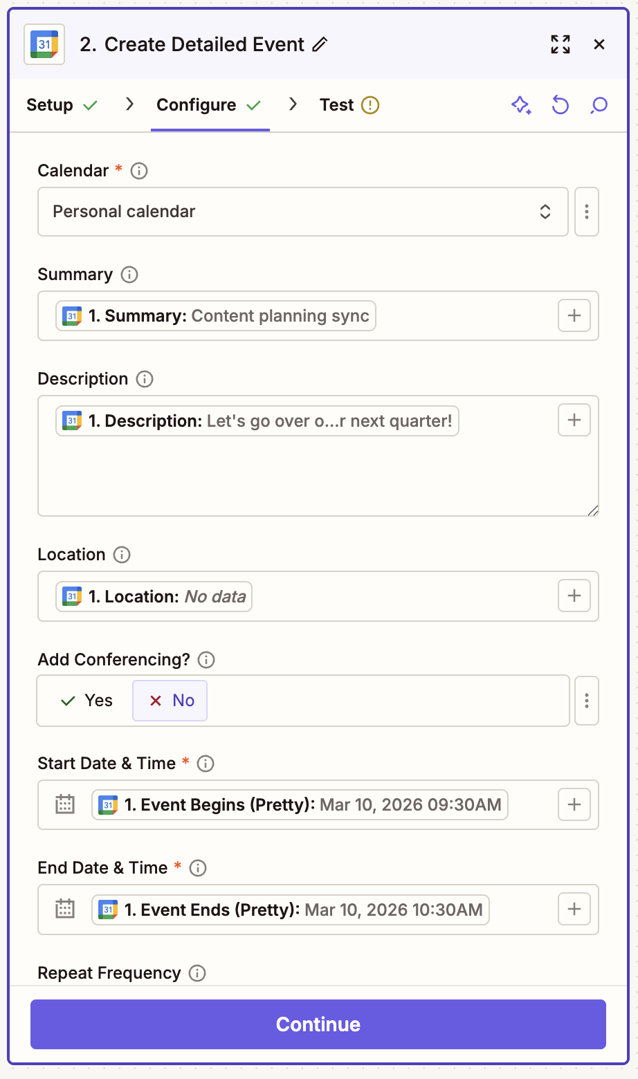Click the Google Calendar app icon
The height and width of the screenshot is (1079, 638).
44,44
